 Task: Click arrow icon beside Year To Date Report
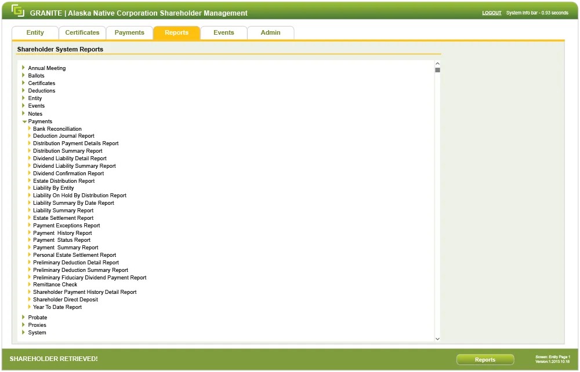pos(30,307)
